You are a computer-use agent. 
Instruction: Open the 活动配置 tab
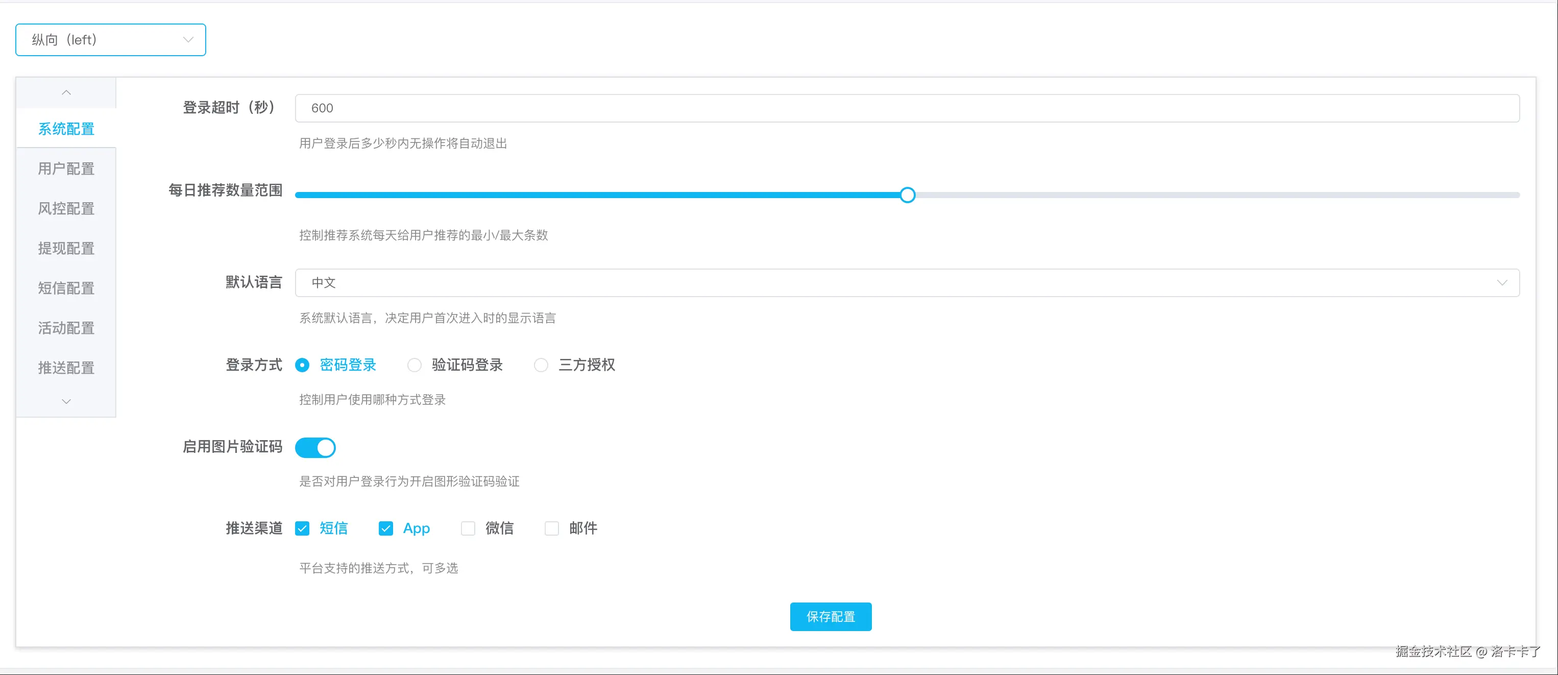66,328
